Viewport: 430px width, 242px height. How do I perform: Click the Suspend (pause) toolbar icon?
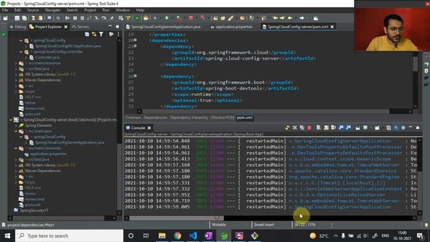[x=75, y=18]
